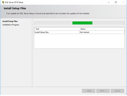Click the SQL Server 2014 Setup title icon
Screen dimensions: 127x96
3,2
